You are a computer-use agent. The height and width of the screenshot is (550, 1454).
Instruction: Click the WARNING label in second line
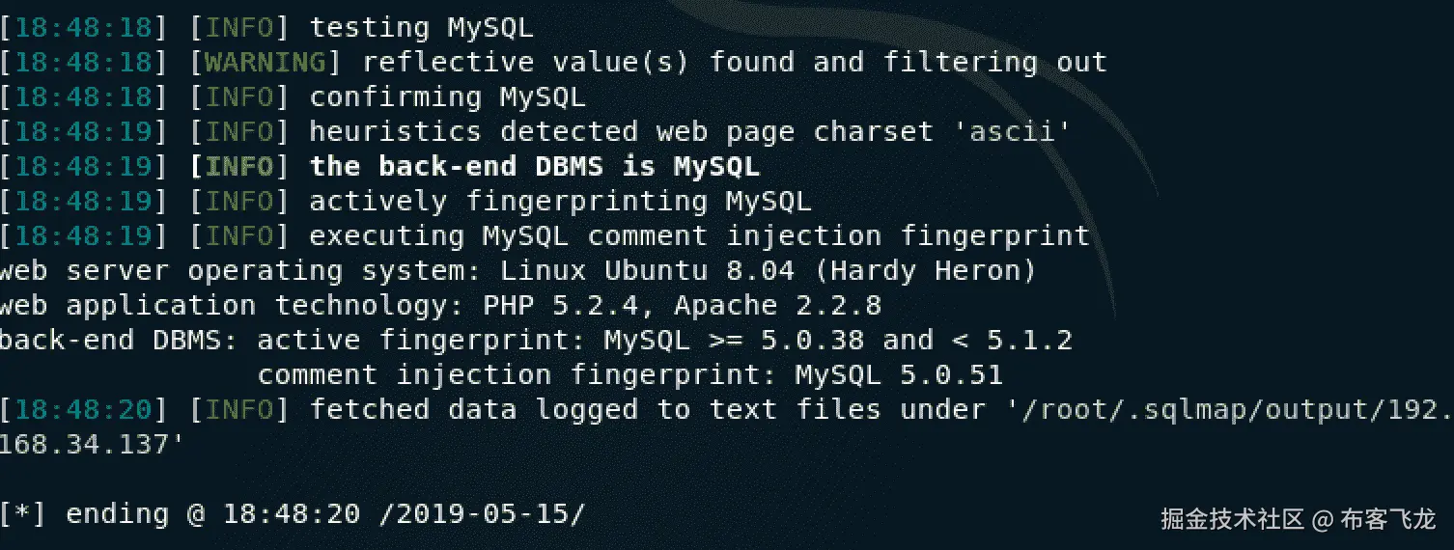coord(266,63)
